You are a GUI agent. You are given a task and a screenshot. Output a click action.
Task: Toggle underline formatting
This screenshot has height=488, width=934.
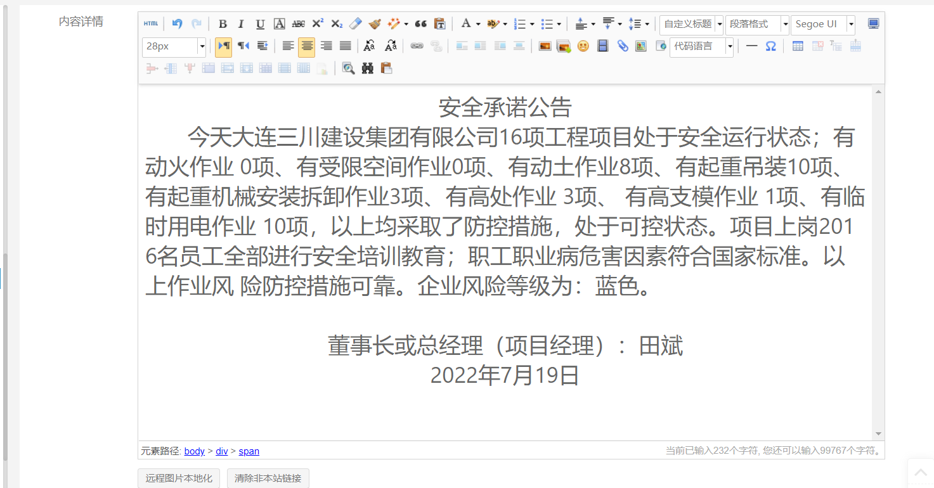260,24
